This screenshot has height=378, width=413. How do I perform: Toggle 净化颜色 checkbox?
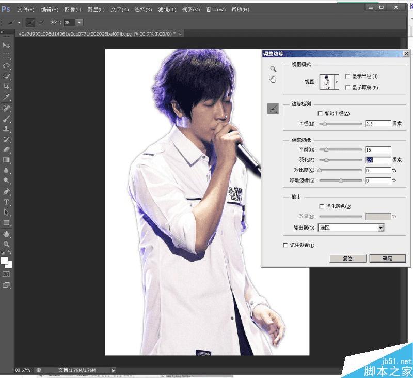click(322, 206)
